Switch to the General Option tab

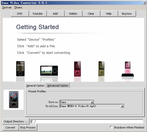35,86
